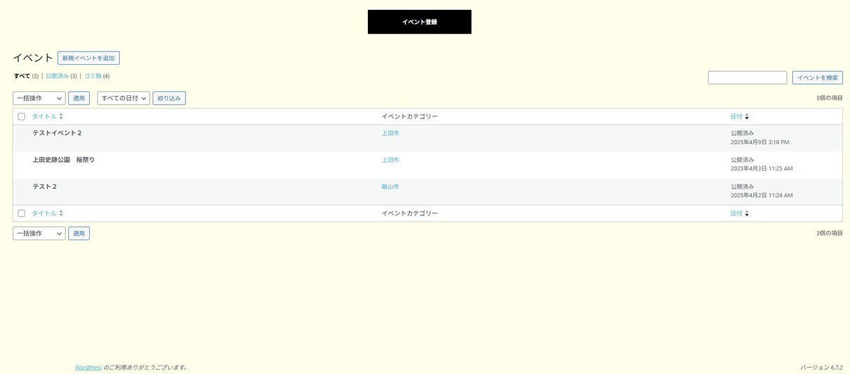
Task: Click 上田市 category in テストイベント２ row
Action: [390, 133]
